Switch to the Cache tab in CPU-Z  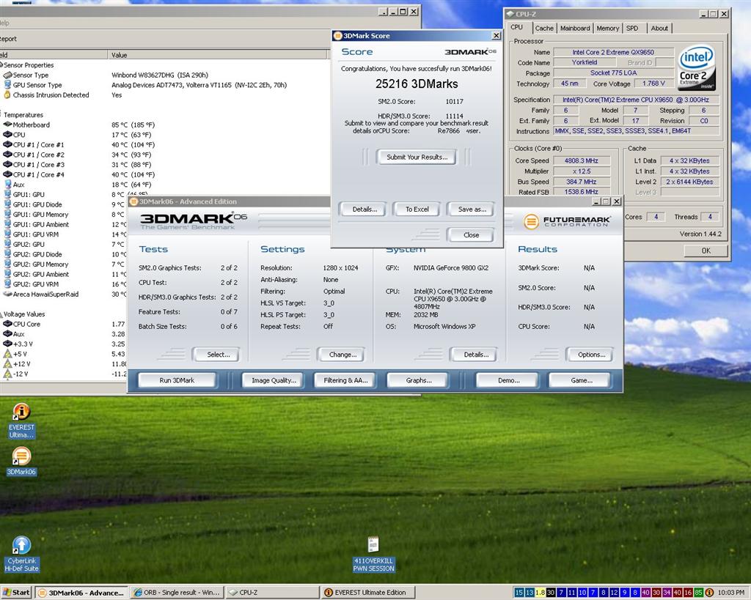544,29
